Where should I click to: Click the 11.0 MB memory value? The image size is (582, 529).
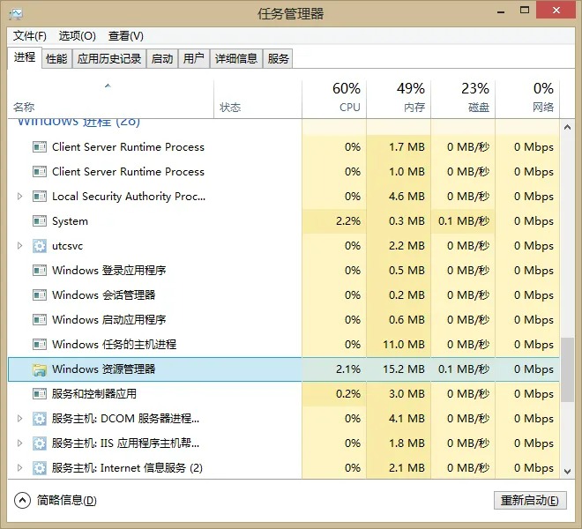404,345
